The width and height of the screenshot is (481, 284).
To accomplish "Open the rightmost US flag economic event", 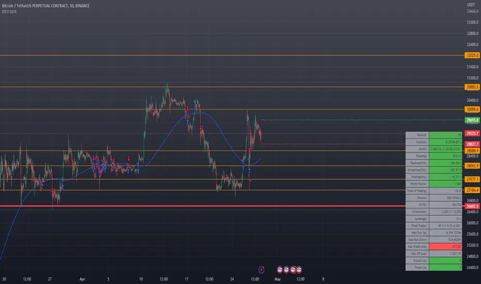I will click(299, 270).
